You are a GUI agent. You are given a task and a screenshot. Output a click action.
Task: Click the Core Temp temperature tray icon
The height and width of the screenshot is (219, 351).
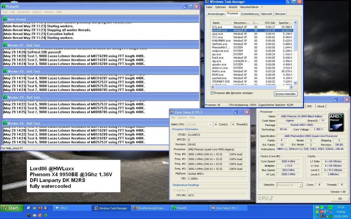coord(326,207)
